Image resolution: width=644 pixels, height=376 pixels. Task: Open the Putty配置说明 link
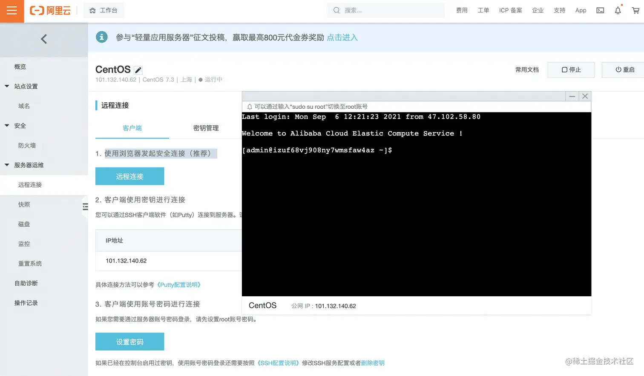(x=179, y=285)
